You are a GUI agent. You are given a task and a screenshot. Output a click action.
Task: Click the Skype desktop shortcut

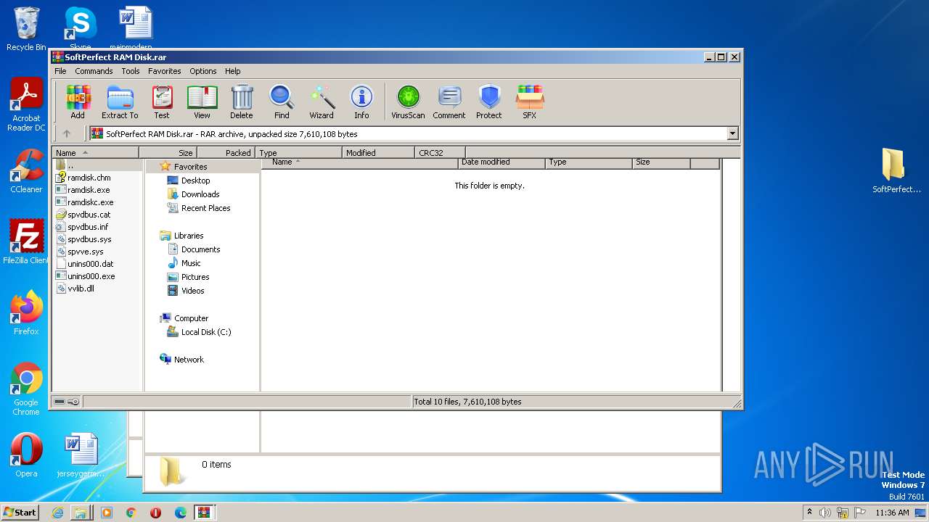(x=80, y=29)
